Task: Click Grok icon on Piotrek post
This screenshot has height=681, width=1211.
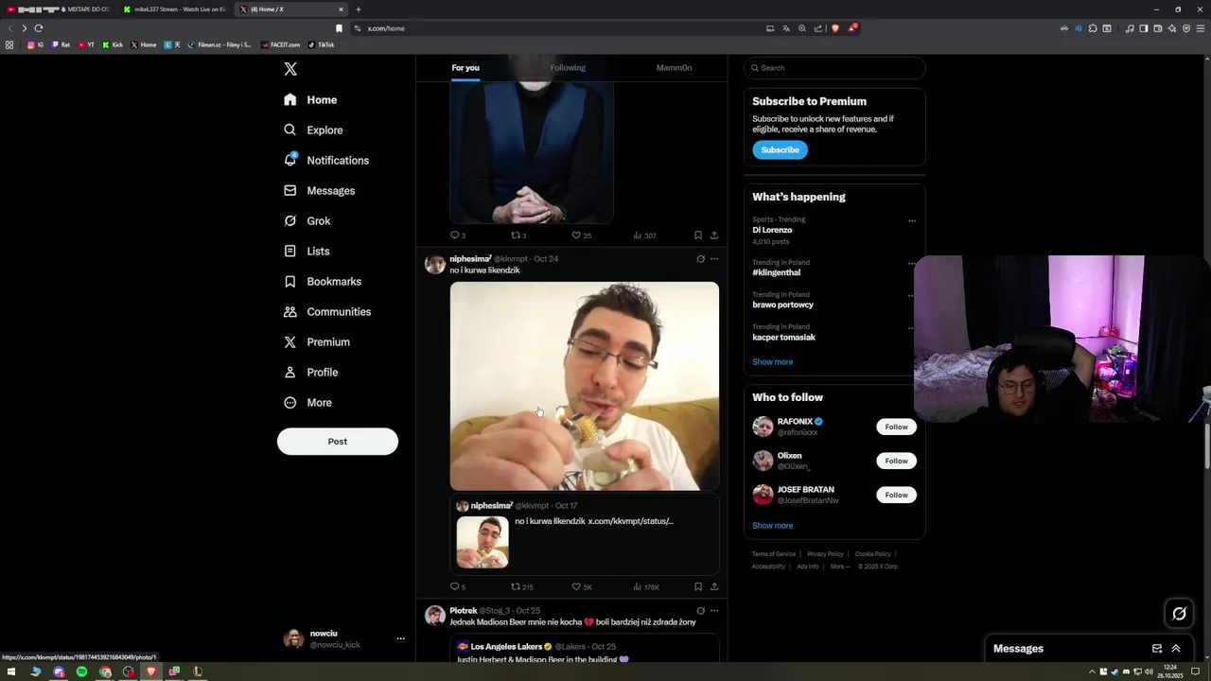Action: click(x=700, y=610)
